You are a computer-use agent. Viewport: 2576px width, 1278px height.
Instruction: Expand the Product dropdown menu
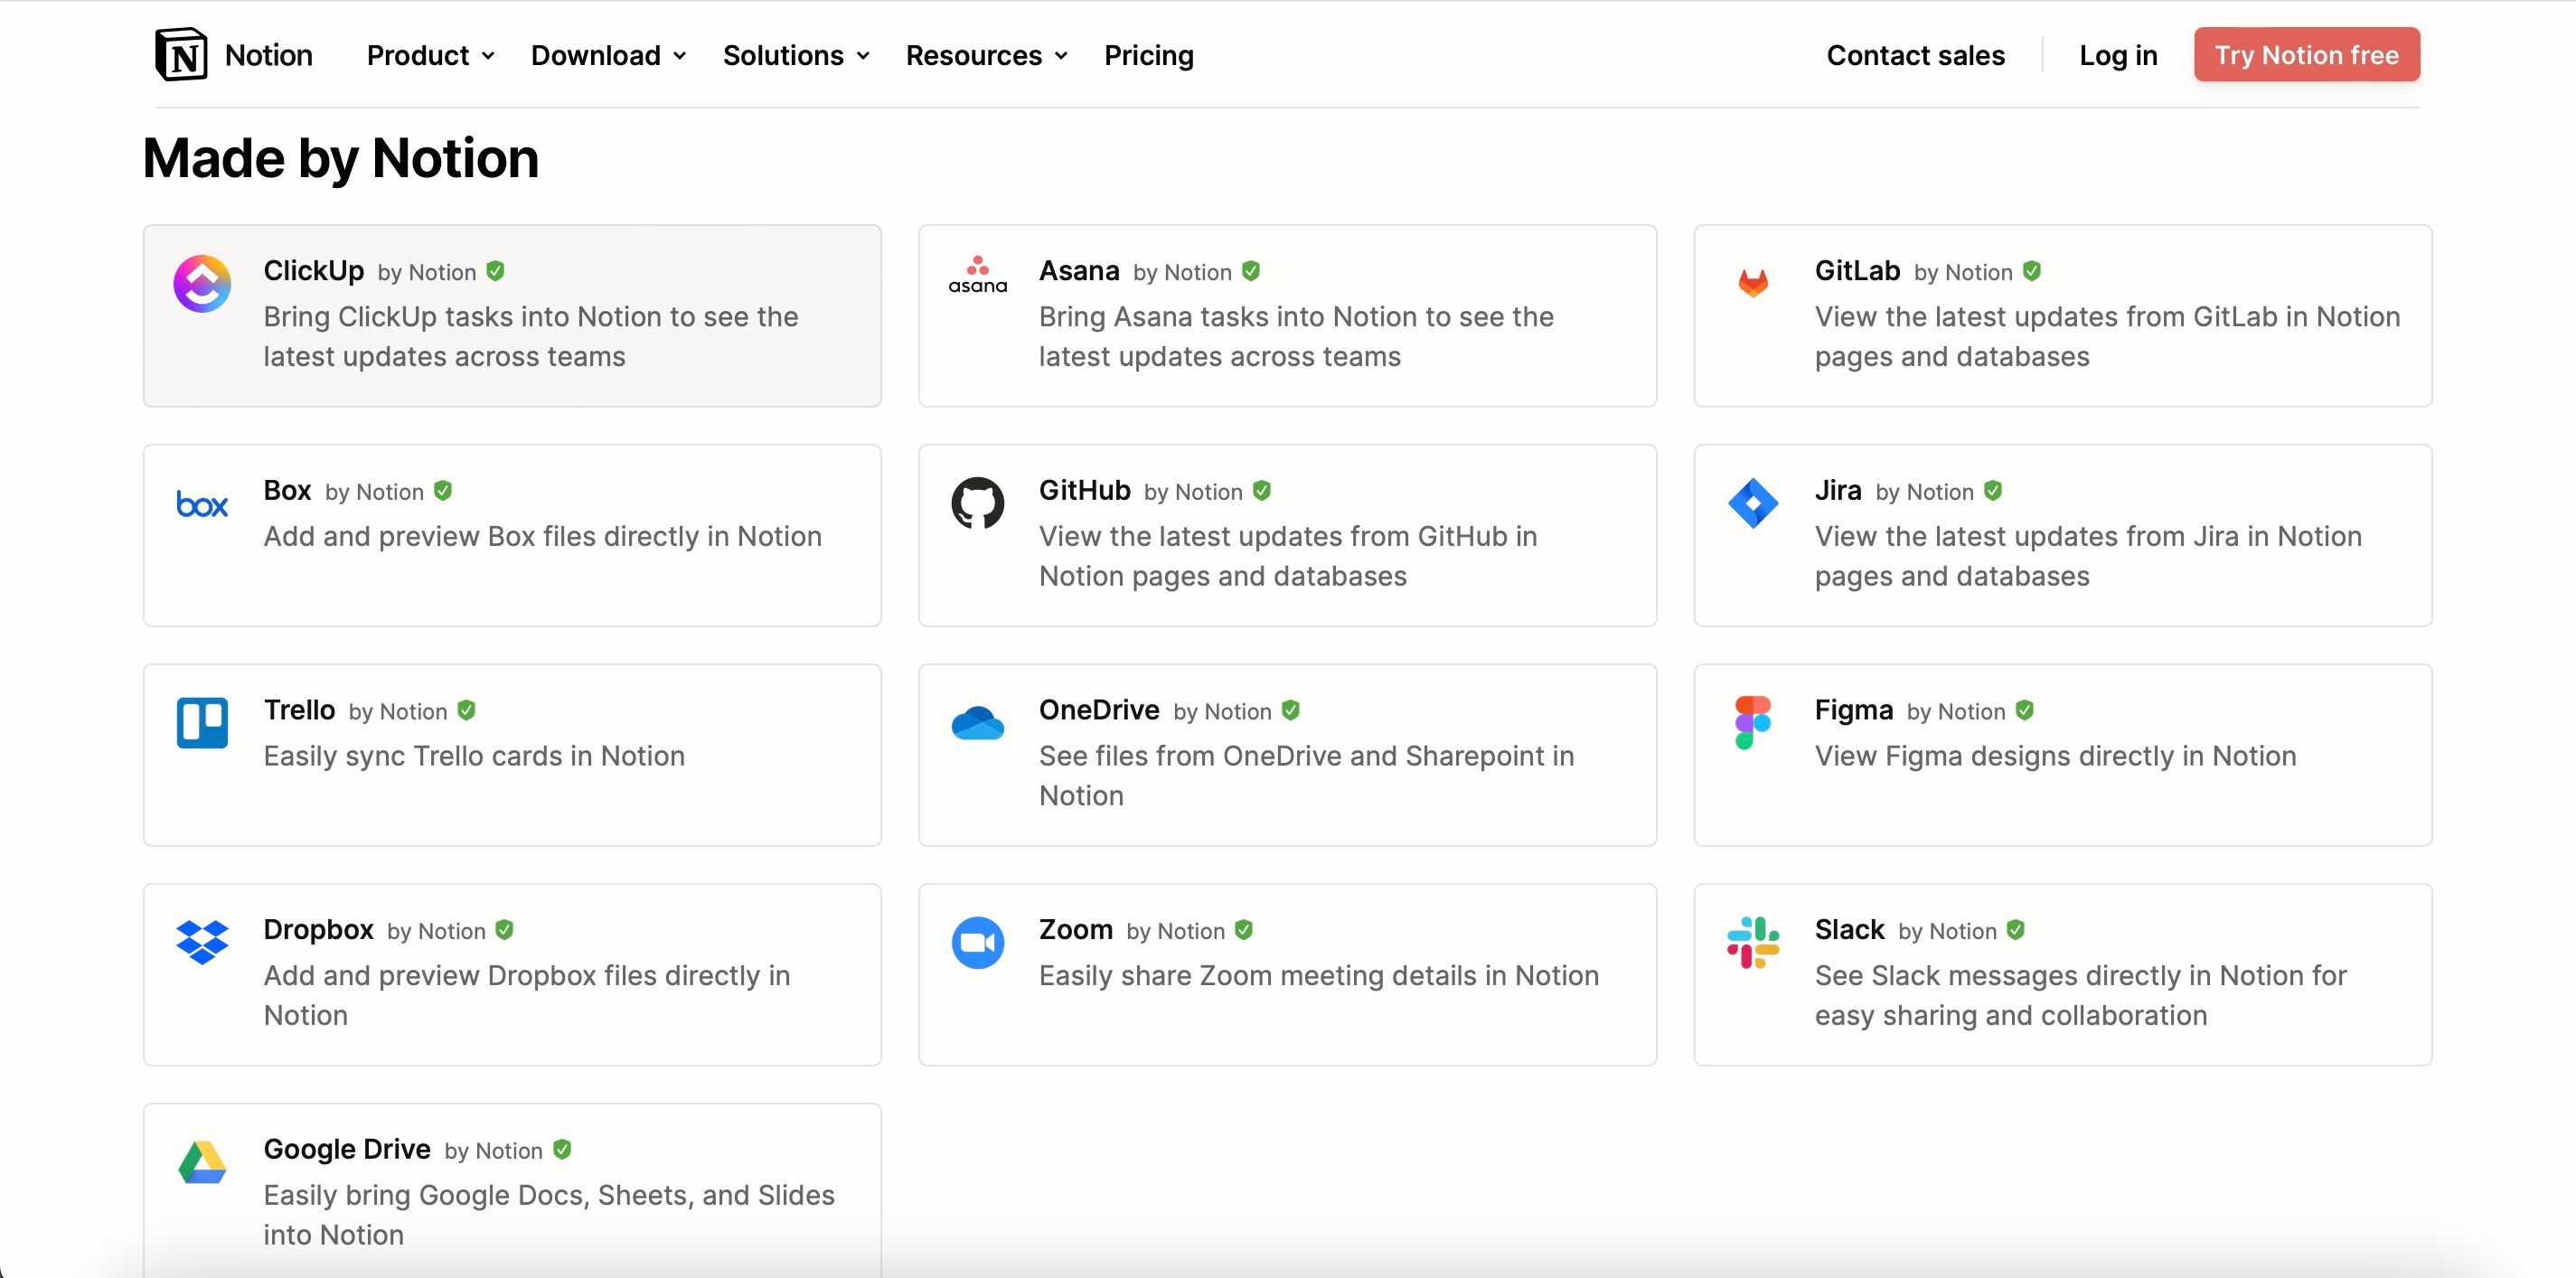coord(430,55)
